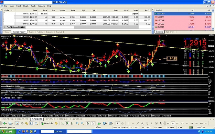Image resolution: width=215 pixels, height=134 pixels.
Task: Click the connection status bars icon
Action: (x=191, y=127)
